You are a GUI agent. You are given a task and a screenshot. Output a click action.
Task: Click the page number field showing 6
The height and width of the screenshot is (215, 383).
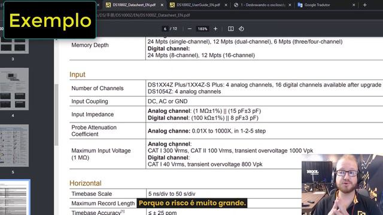click(165, 29)
